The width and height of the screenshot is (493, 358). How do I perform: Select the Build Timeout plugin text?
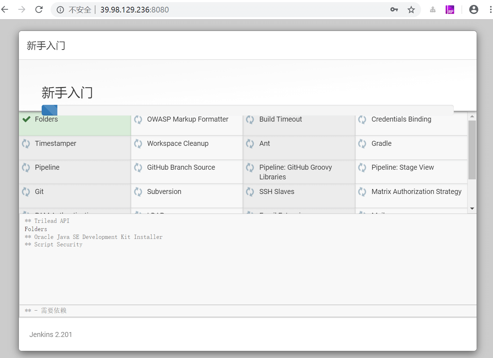280,119
